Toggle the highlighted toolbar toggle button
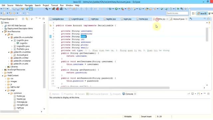This screenshot has height=120, width=213. tap(31, 9)
